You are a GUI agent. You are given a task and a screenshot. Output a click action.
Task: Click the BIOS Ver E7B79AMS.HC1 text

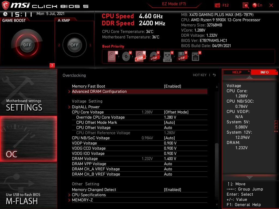204,41
